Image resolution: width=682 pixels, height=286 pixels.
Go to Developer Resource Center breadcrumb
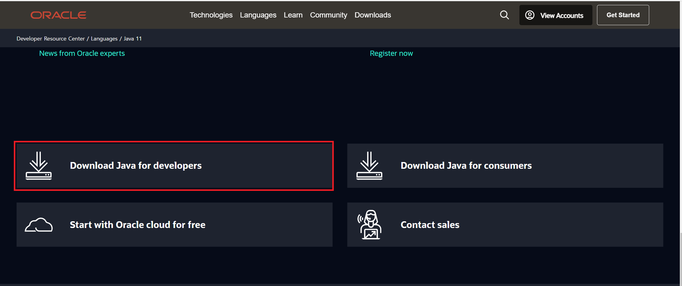click(51, 39)
